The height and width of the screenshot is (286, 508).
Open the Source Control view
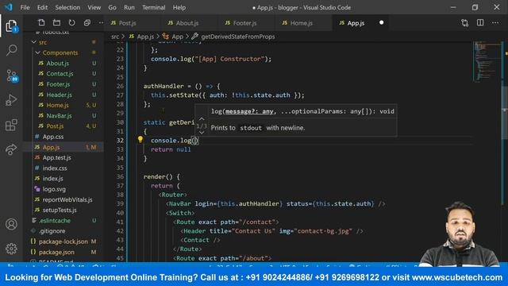click(12, 75)
